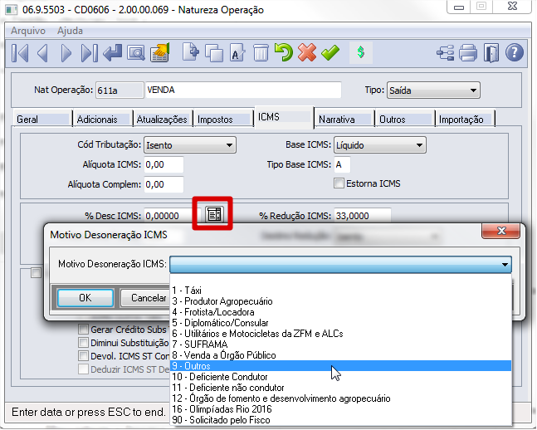Open the search magnifier icon
Image resolution: width=537 pixels, height=430 pixels.
click(136, 53)
